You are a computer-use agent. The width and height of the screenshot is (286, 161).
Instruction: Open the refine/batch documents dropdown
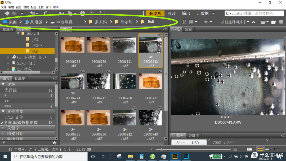72,13
